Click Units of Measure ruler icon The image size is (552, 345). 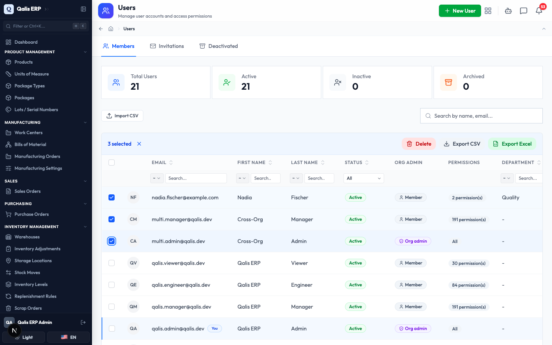coord(8,74)
